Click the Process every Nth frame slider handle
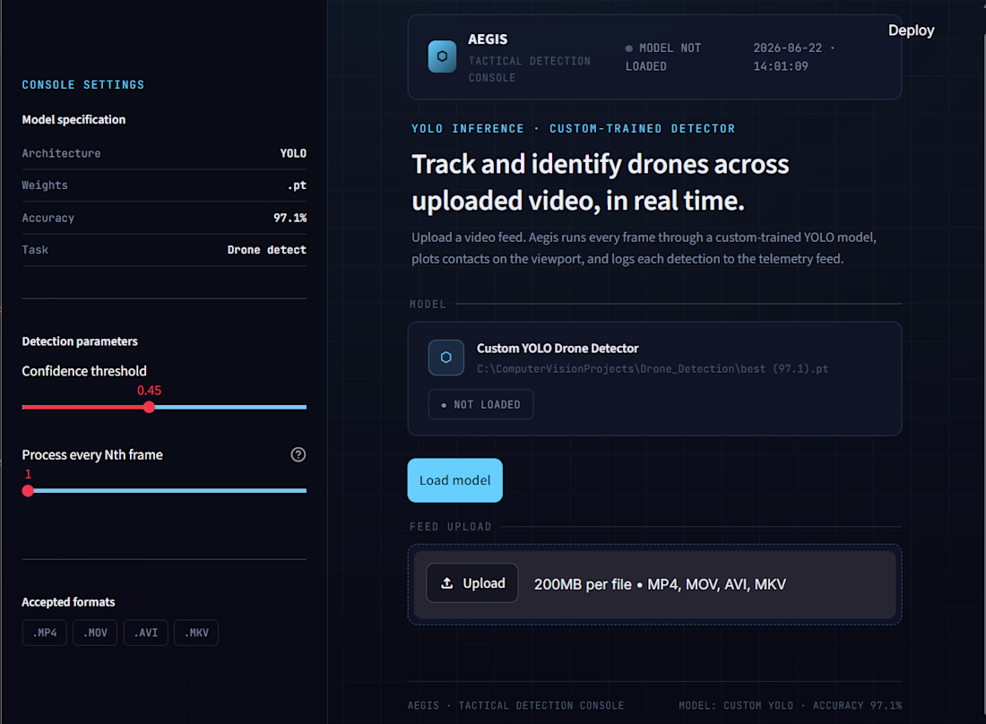This screenshot has height=724, width=986. [28, 491]
